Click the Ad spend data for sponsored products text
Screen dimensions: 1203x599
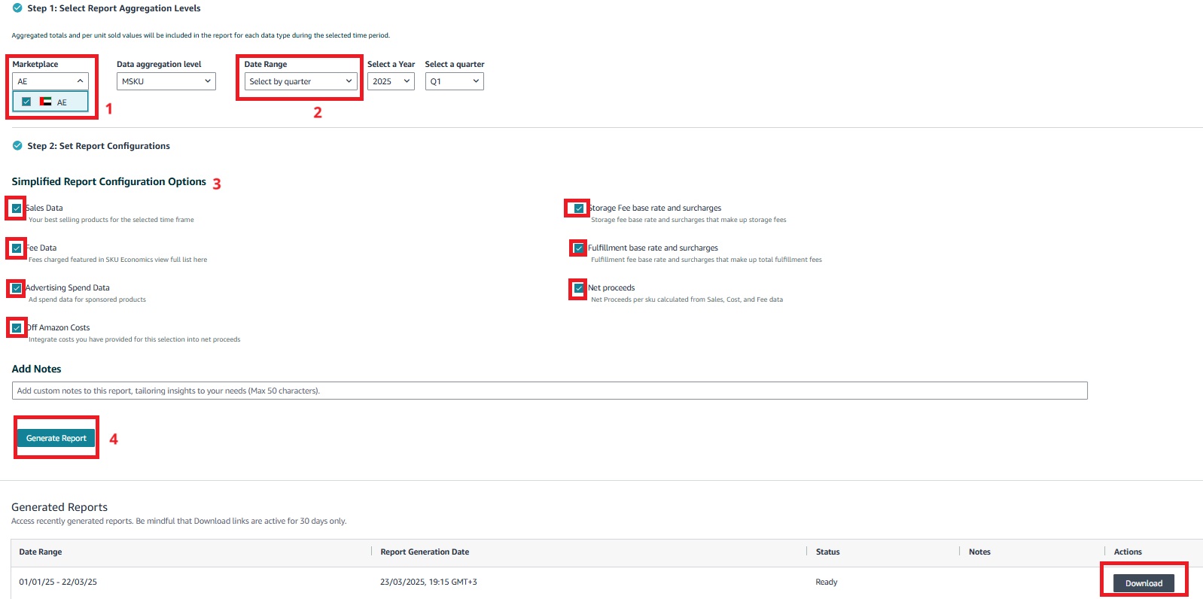[87, 299]
